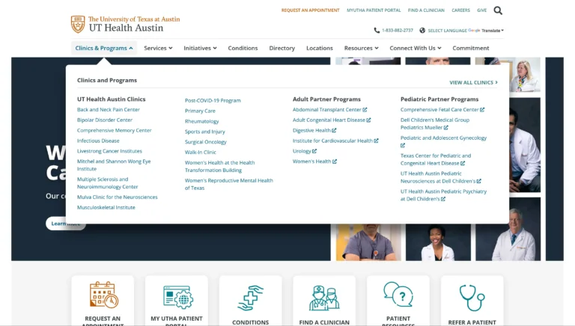Viewport: 575px width, 326px height.
Task: Click the Conditions hand and cross icon
Action: point(251,298)
